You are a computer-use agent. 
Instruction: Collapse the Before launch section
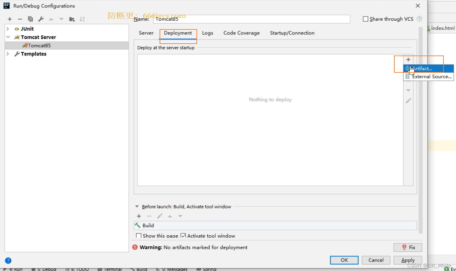(137, 206)
